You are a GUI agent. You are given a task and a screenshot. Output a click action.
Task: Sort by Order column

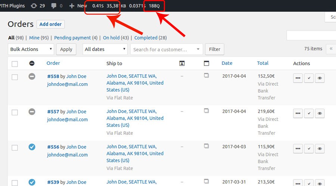point(53,63)
